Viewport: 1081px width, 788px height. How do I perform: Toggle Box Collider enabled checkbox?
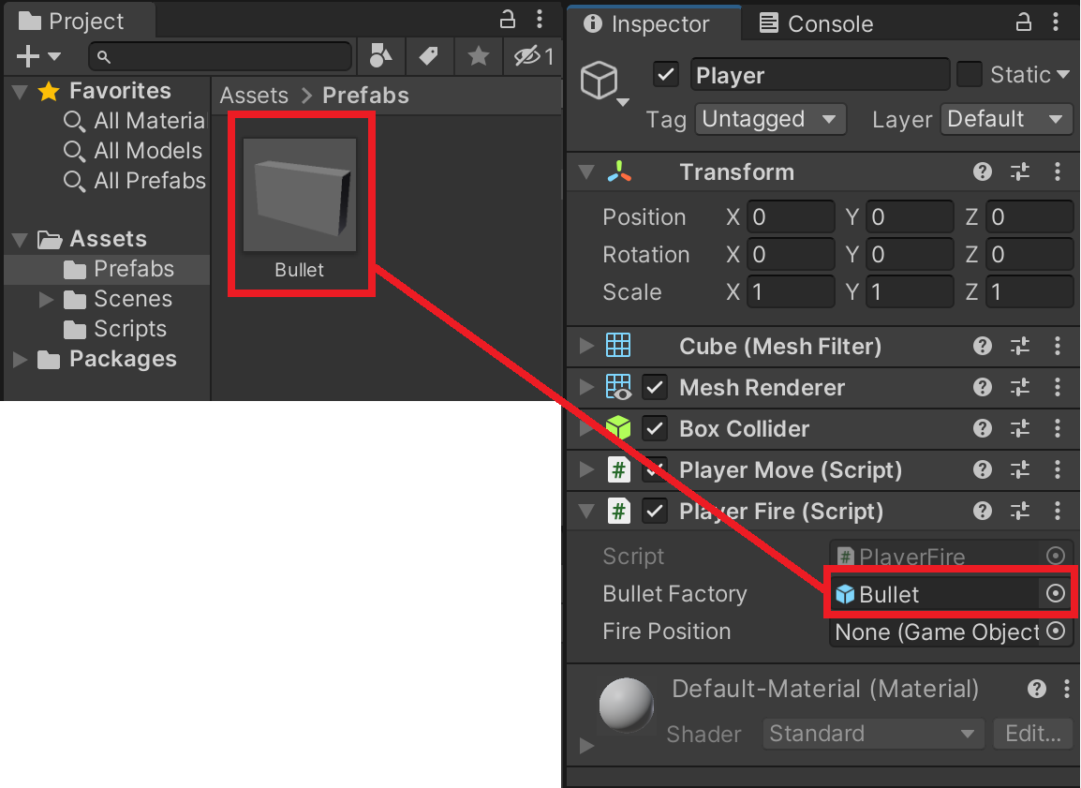point(655,429)
